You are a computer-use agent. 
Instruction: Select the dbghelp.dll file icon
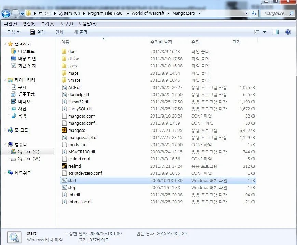pyautogui.click(x=64, y=95)
